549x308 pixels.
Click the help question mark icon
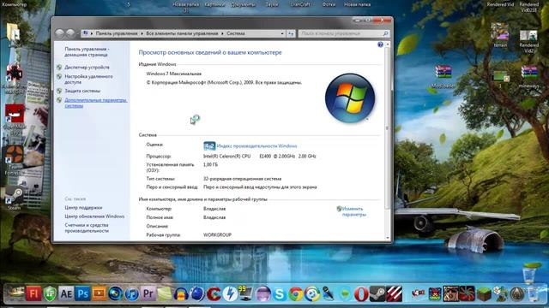380,44
